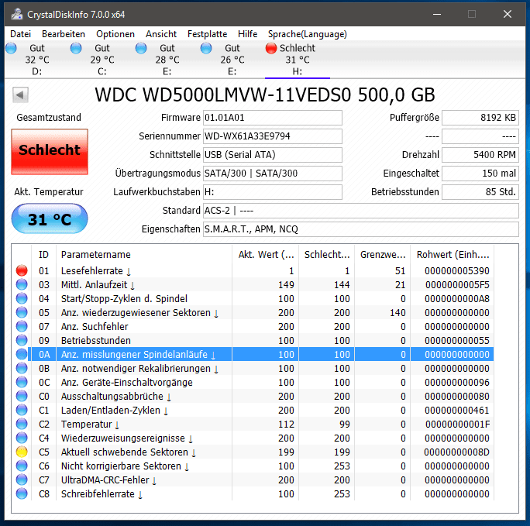Click the status icon for Anz. notwendiger Rekalibrierungen
Viewport: 530px width, 526px height.
click(x=22, y=368)
